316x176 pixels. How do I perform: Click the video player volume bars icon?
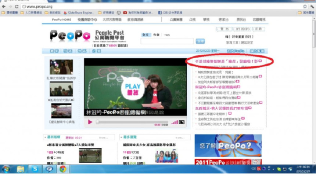pyautogui.click(x=174, y=122)
